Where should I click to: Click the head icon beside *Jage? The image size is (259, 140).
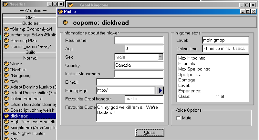click(6, 64)
